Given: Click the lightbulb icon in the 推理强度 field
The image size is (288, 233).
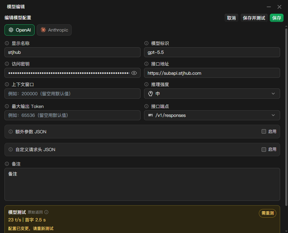Looking at the screenshot, I should (x=151, y=94).
